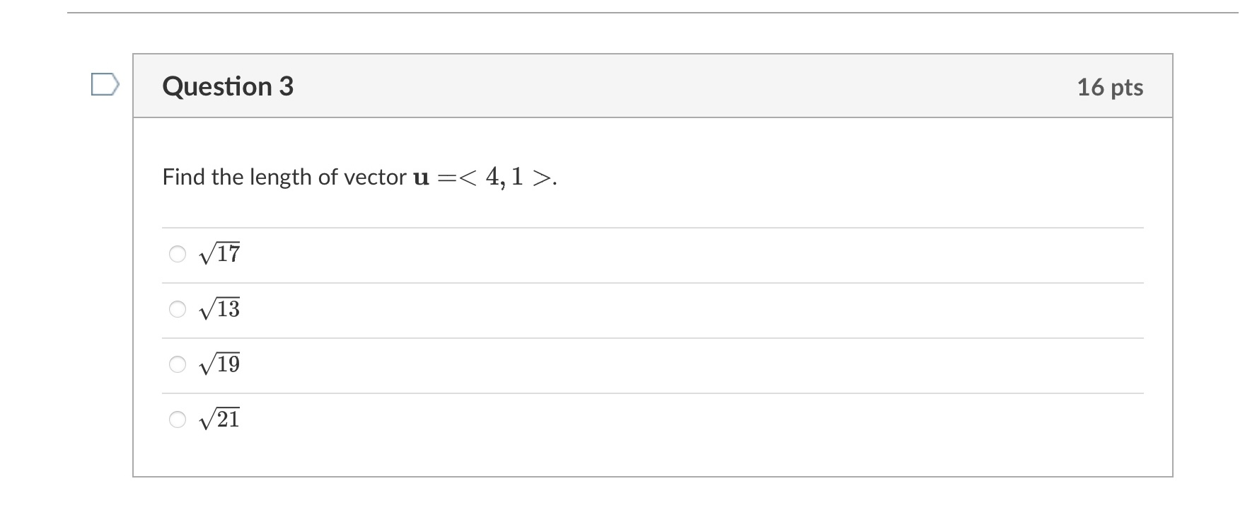The image size is (1245, 515).
Task: Select the √13 radio button
Action: click(176, 308)
